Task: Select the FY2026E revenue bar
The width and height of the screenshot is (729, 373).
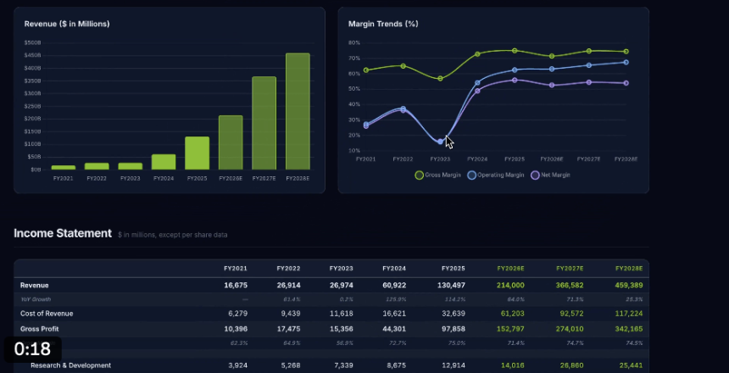Action: click(231, 142)
